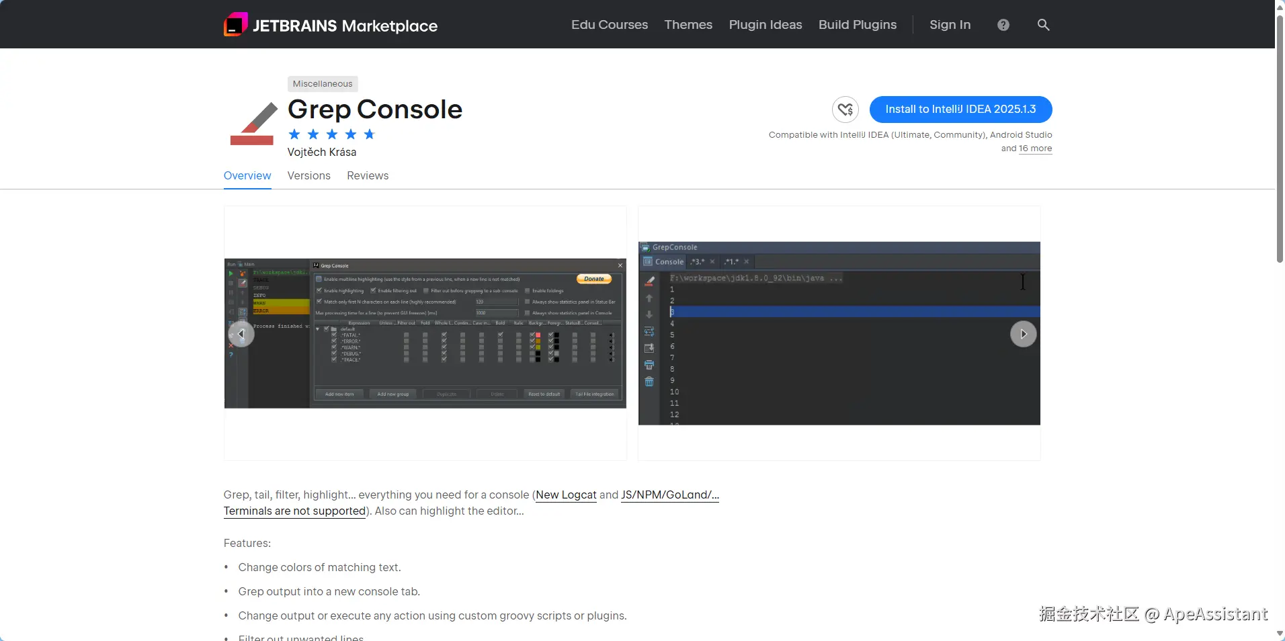Open the New Logcat link
The image size is (1285, 641).
[566, 495]
